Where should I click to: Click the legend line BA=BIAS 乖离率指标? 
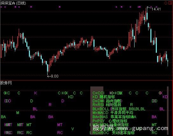pyautogui.click(x=111, y=117)
